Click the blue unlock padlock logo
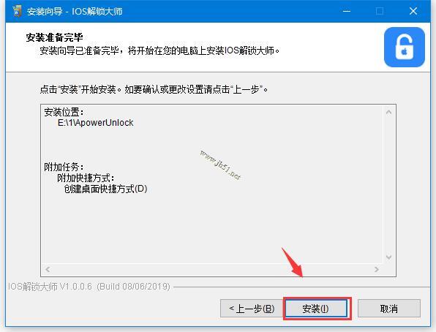436x332 pixels. pos(405,47)
